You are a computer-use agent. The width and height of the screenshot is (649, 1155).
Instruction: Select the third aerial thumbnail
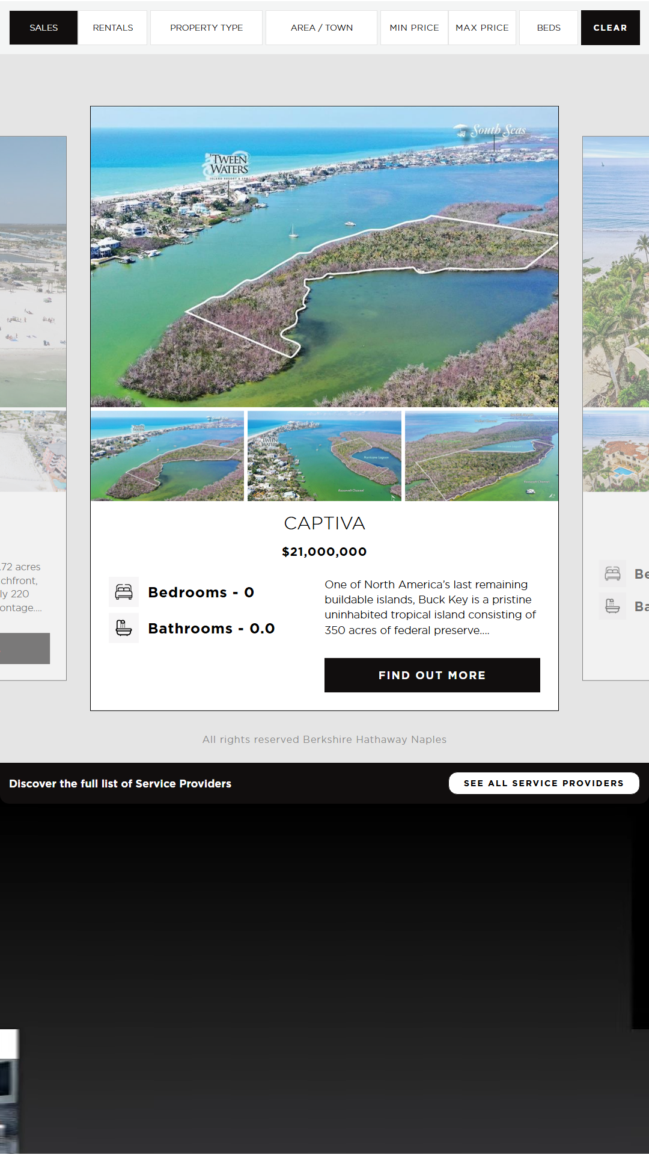pos(481,456)
